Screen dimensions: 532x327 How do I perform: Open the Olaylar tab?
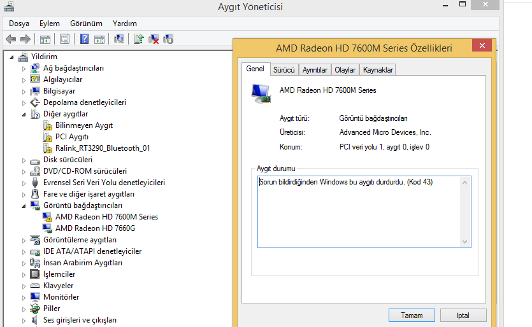tap(345, 70)
